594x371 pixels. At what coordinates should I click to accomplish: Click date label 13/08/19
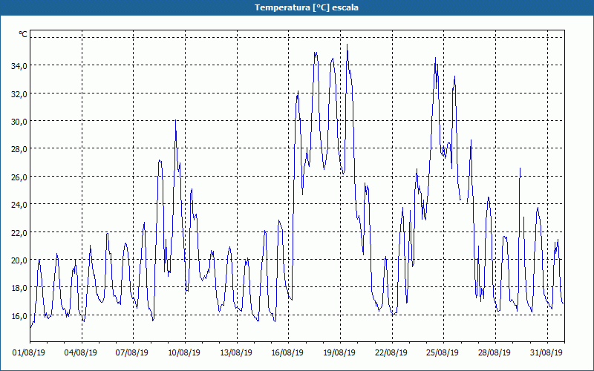pyautogui.click(x=236, y=352)
